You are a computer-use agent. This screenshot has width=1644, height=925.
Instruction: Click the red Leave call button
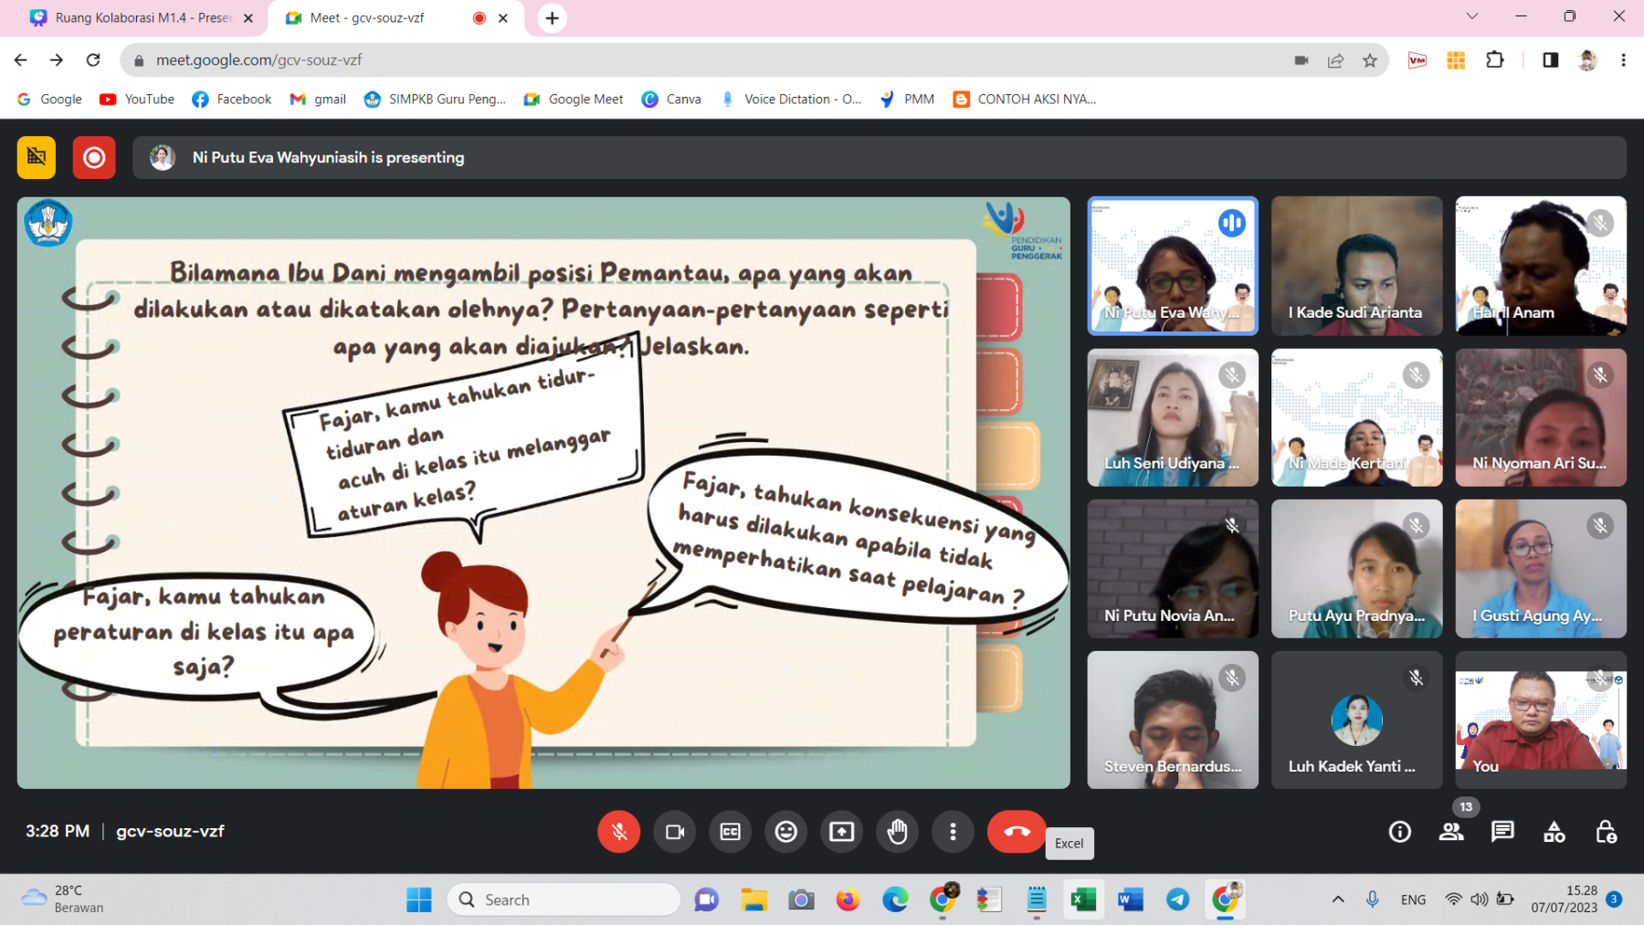[x=1016, y=831]
